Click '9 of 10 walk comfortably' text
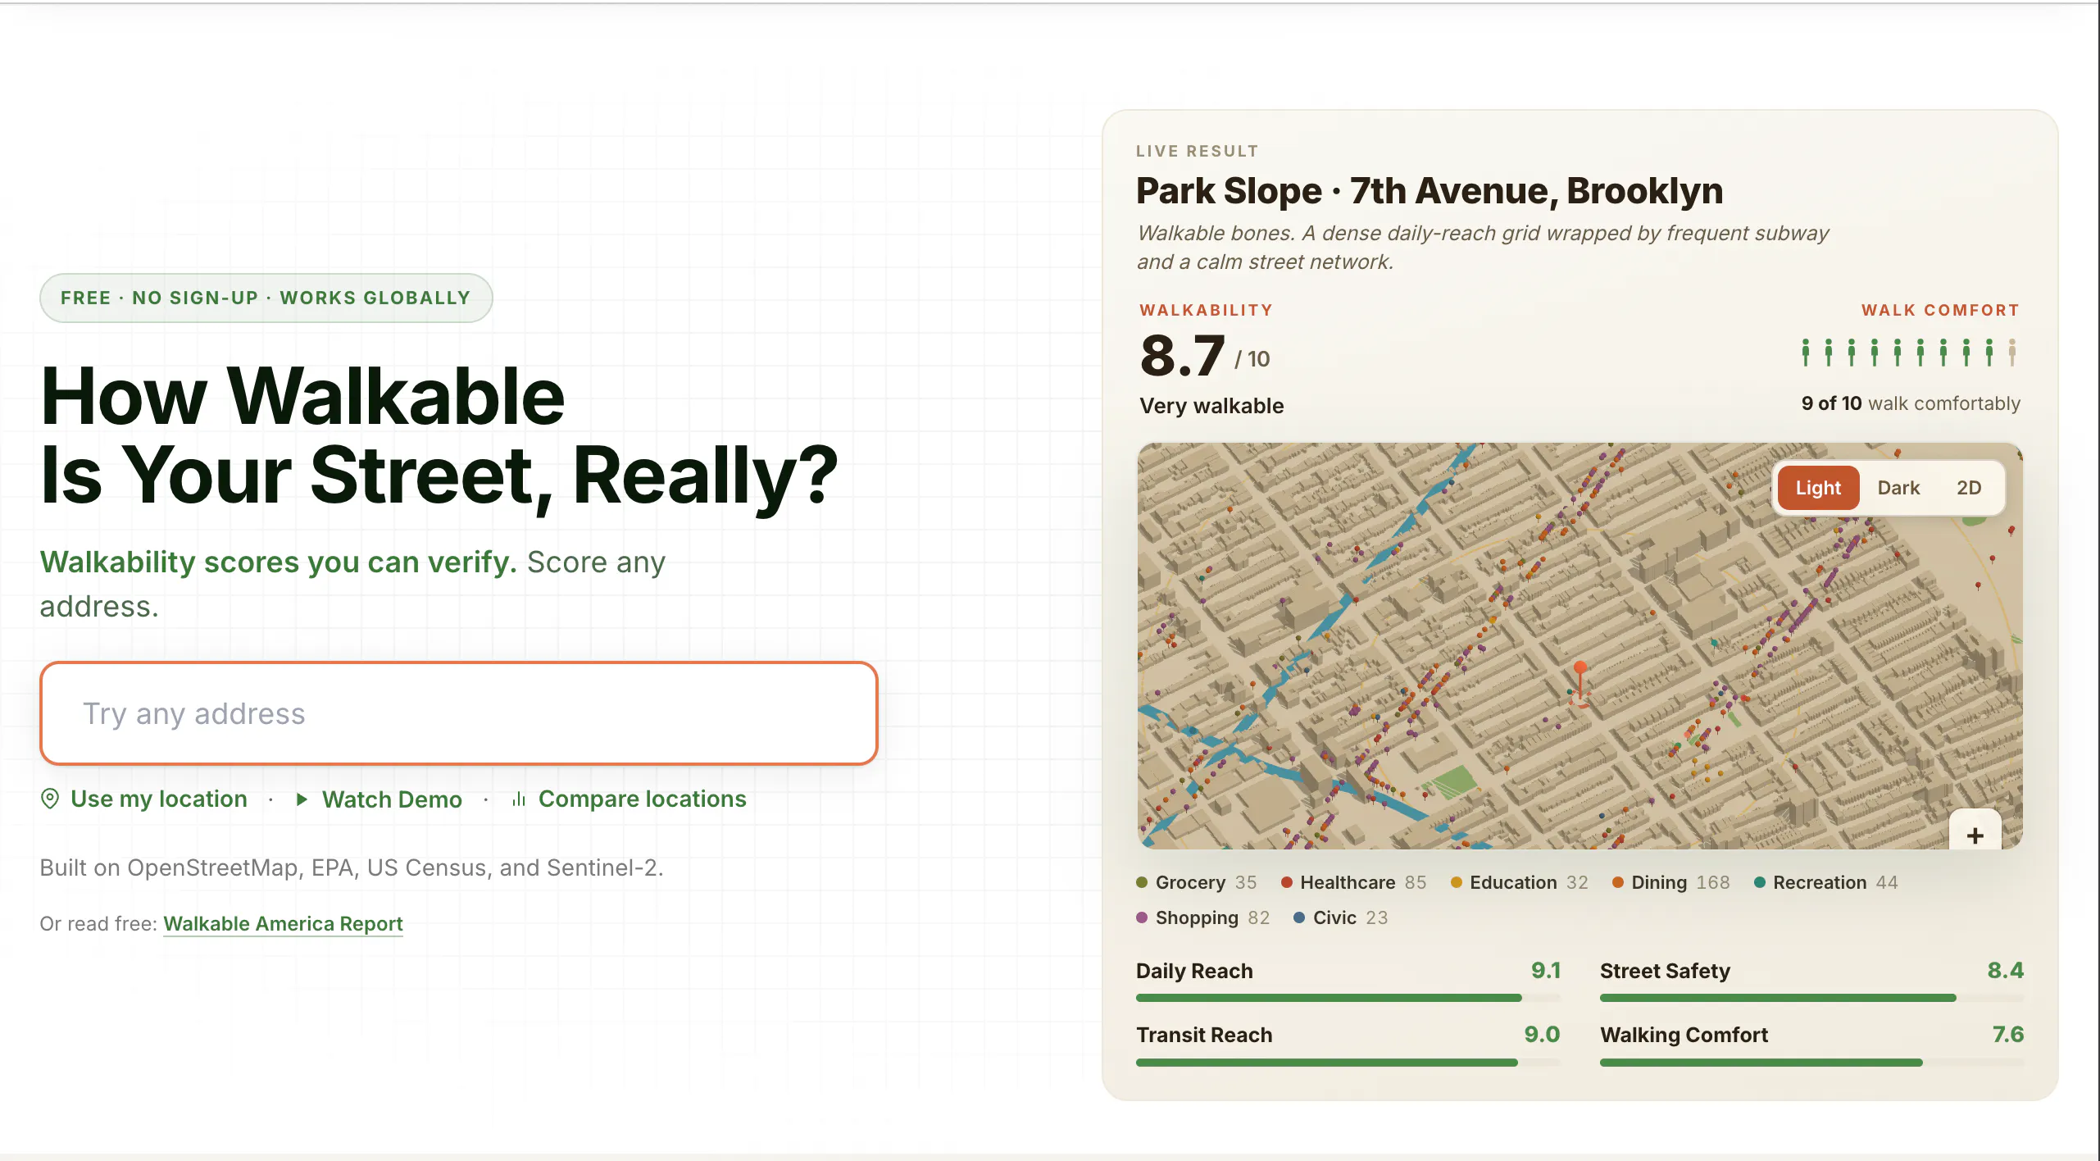The image size is (2100, 1161). [x=1911, y=403]
